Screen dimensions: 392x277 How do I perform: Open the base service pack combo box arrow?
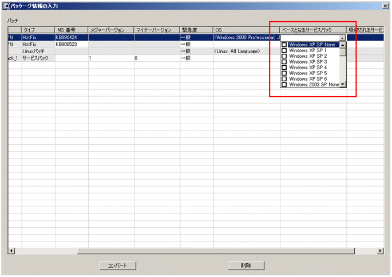[342, 38]
